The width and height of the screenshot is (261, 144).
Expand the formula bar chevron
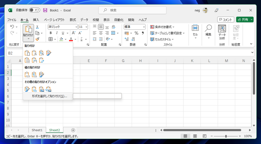click(252, 53)
